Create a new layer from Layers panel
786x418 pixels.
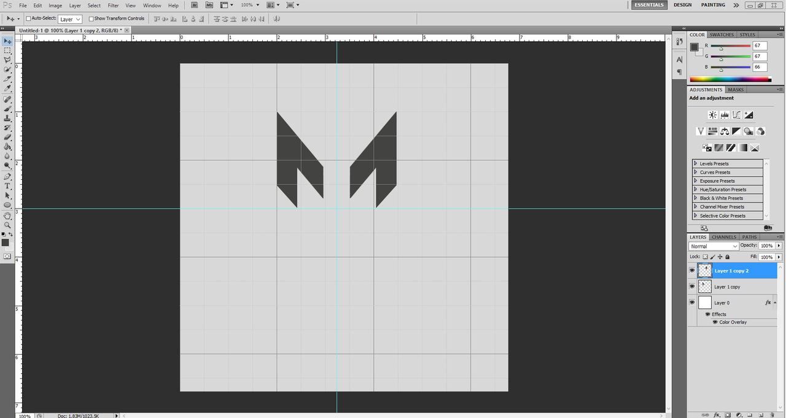761,415
